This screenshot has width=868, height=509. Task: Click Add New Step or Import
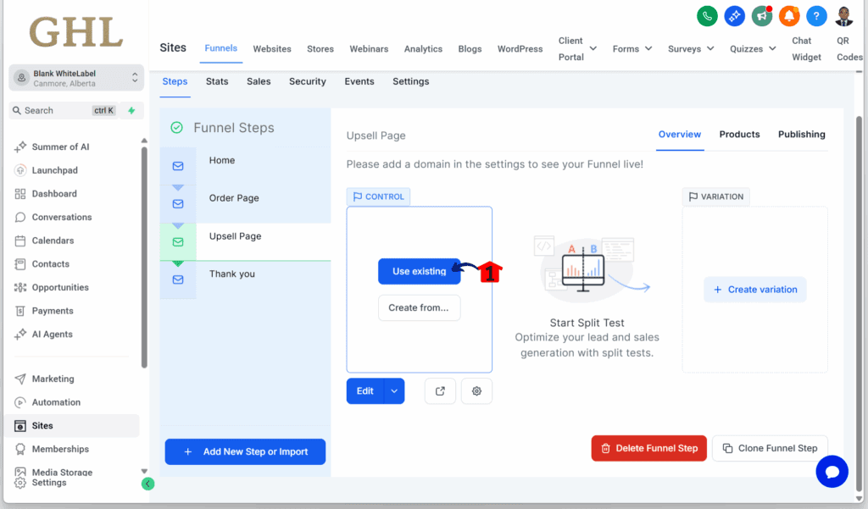[245, 451]
